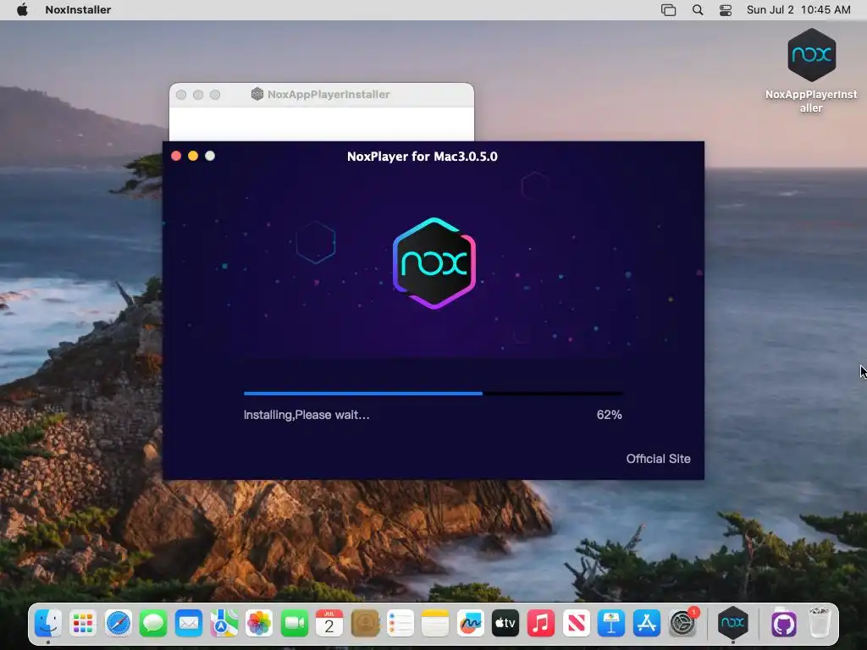
Task: Open Calendar from the Dock
Action: point(329,624)
